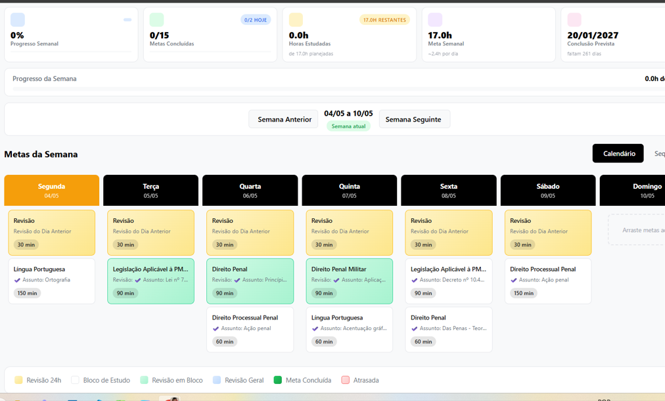665x401 pixels.
Task: Click the yellow icon in Horas Estudadas card
Action: pos(296,20)
